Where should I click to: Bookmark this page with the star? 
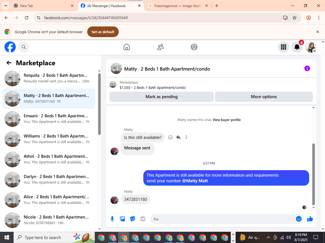[295, 18]
